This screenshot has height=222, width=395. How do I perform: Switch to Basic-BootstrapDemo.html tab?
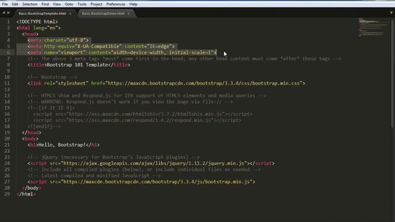point(103,14)
